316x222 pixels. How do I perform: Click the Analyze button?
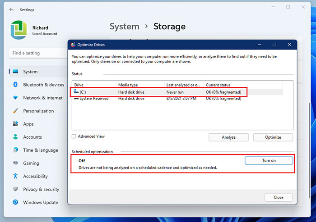coord(228,137)
